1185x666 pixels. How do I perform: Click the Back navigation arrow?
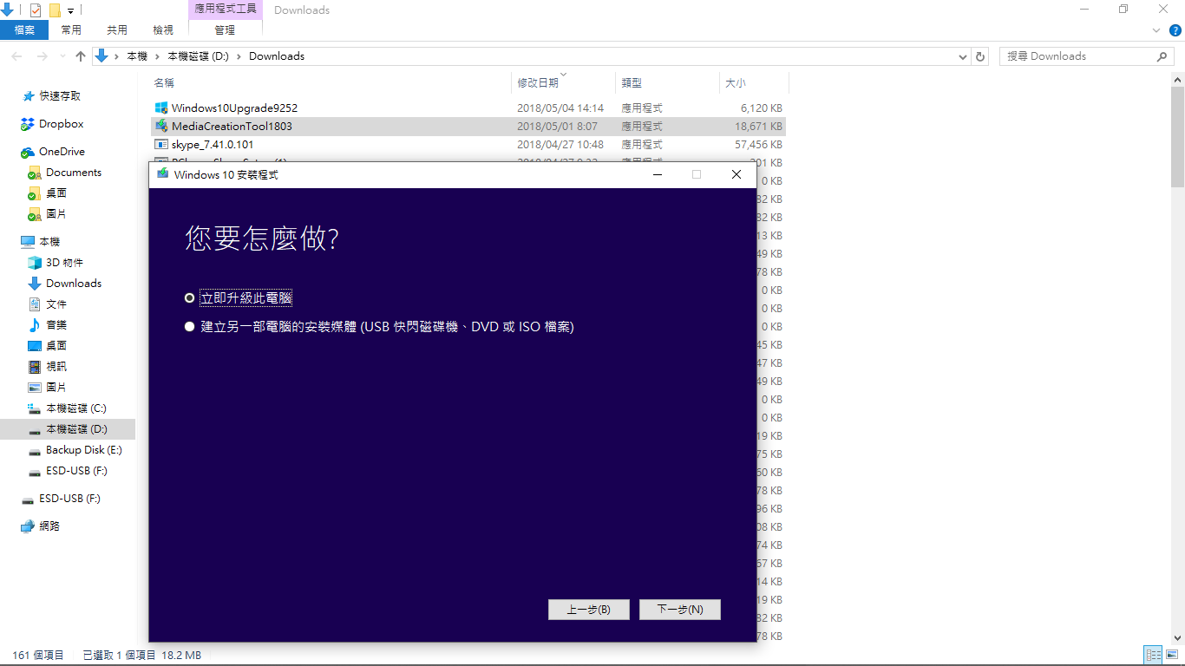coord(16,56)
